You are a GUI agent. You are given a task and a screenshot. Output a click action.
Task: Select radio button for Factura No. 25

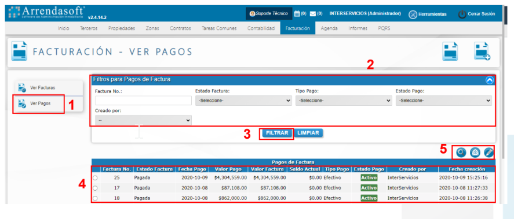pyautogui.click(x=95, y=178)
